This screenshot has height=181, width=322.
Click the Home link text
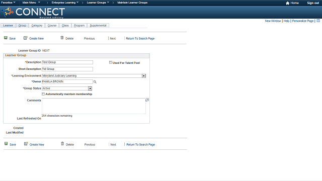[x=295, y=3]
